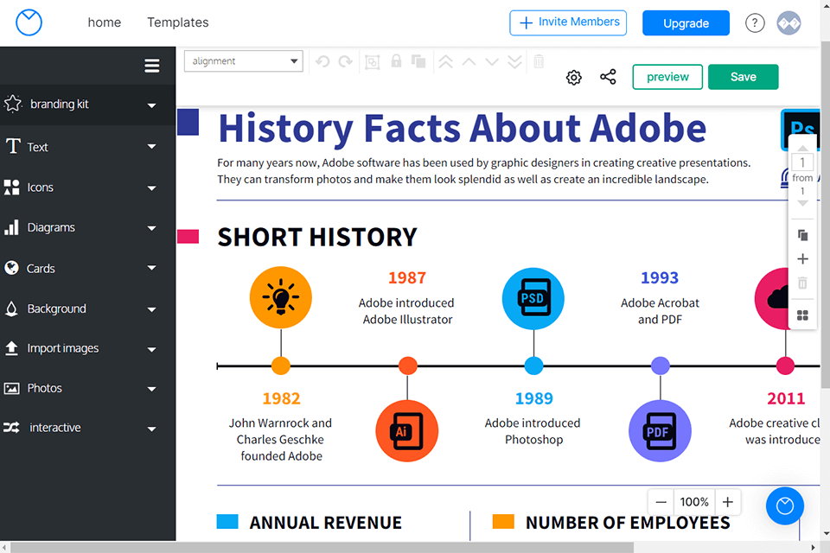Open Templates in top navigation
This screenshot has height=553, width=830.
pos(178,22)
